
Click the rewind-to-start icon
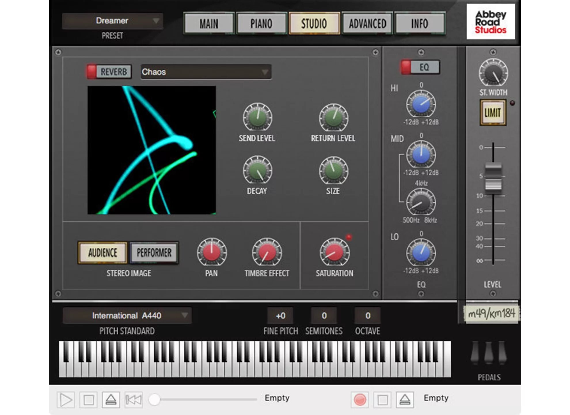tap(134, 400)
